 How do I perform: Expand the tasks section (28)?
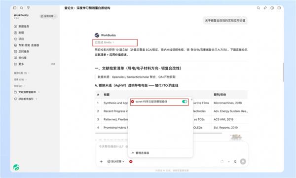pos(20,79)
